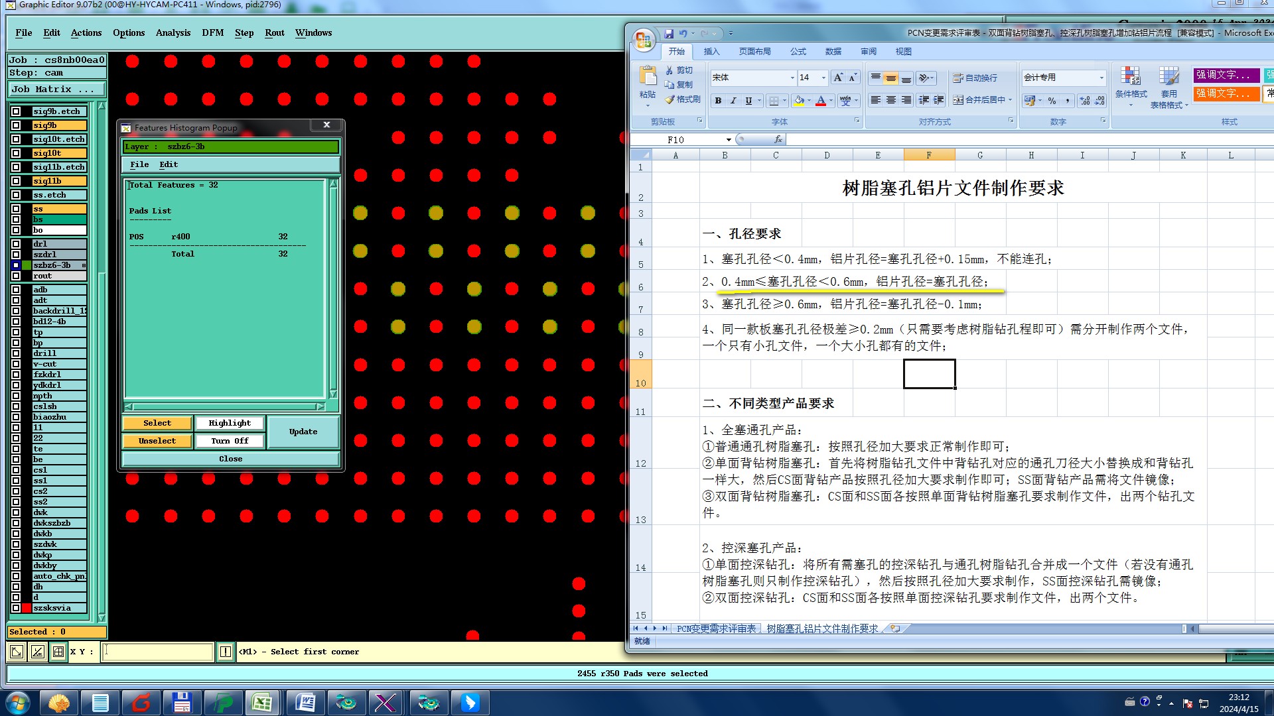Toggle checkbox for the drl layer
The height and width of the screenshot is (716, 1274).
(x=16, y=244)
